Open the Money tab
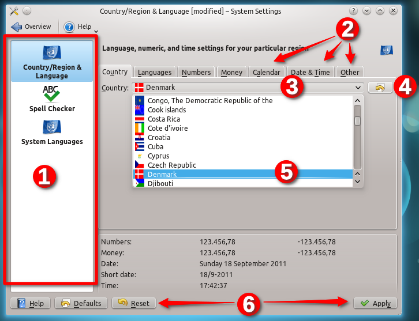This screenshot has width=419, height=321. click(231, 72)
